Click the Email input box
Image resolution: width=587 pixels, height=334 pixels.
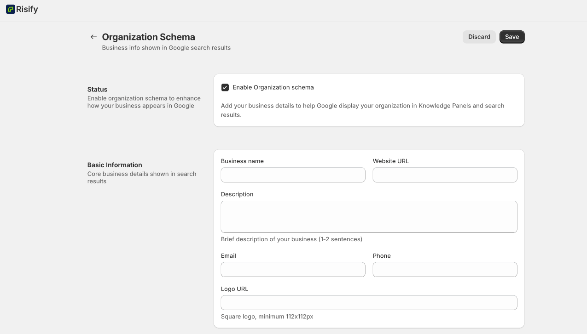tap(293, 270)
